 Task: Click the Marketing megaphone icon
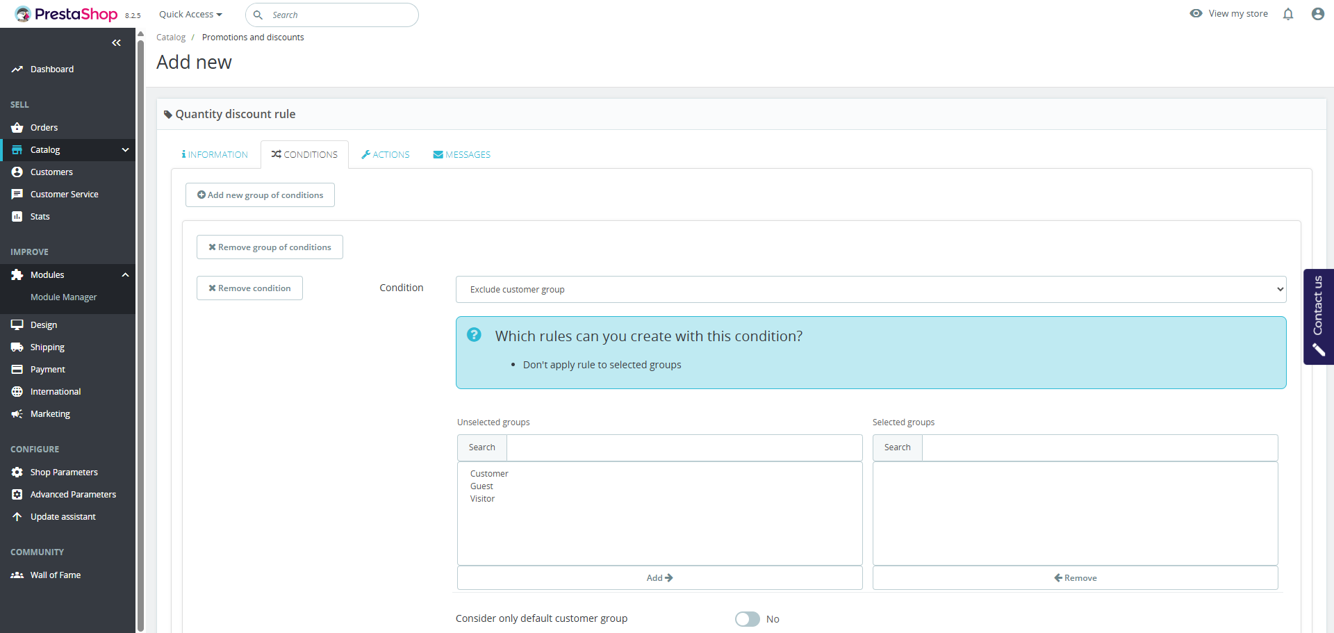(17, 414)
